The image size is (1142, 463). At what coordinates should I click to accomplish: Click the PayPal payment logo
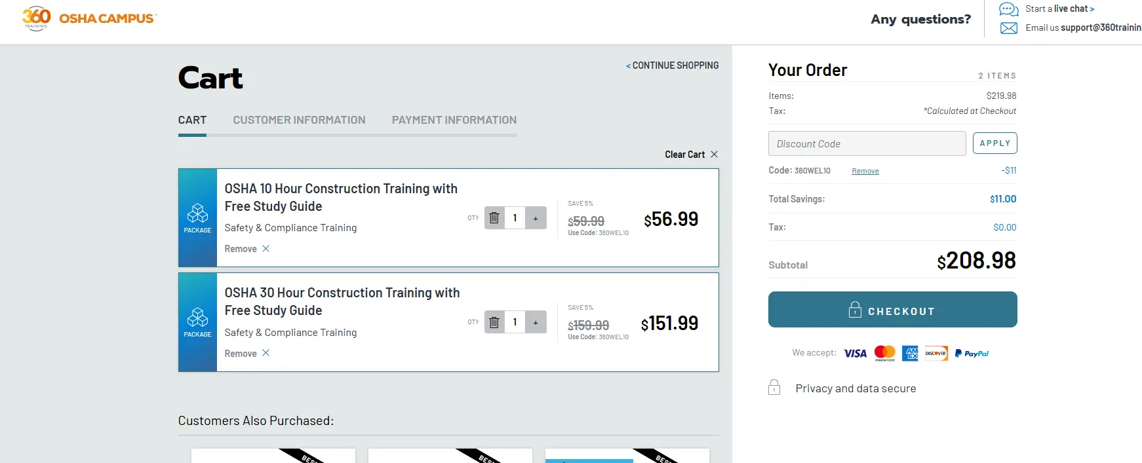pyautogui.click(x=972, y=354)
